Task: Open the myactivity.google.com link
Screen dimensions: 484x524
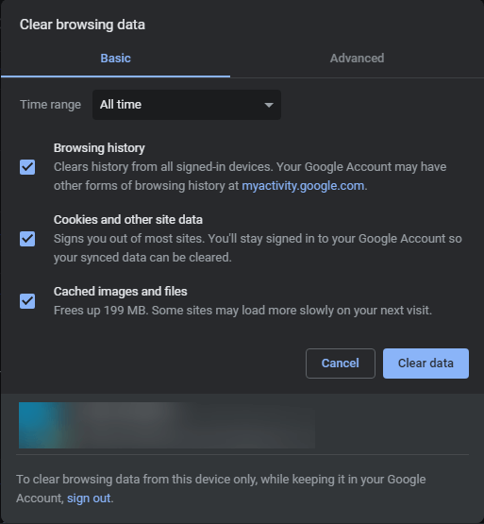Action: pos(303,186)
